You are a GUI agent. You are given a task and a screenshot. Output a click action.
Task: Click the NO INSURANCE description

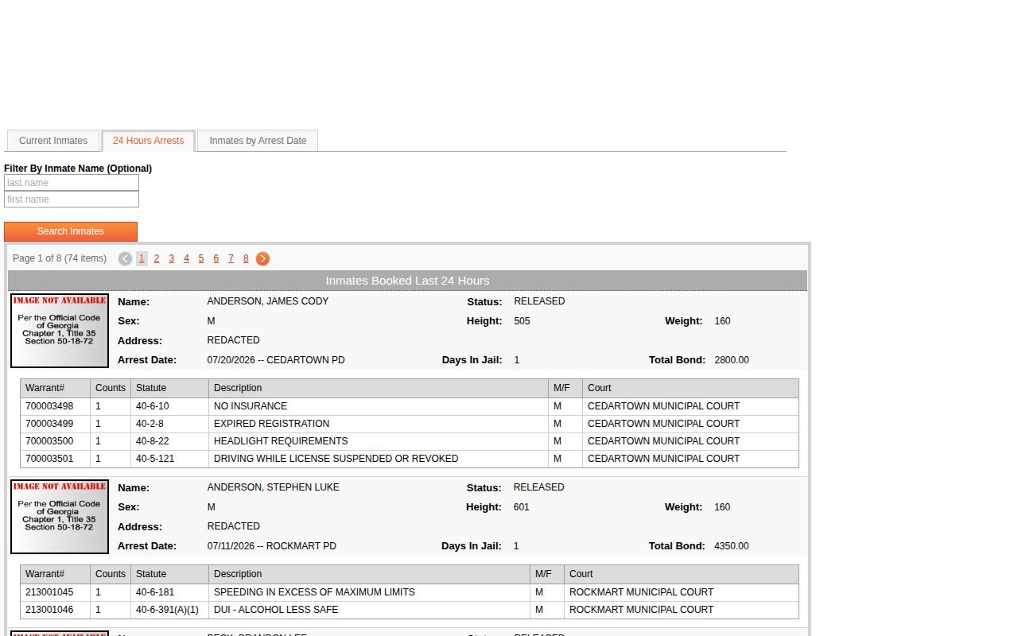coord(251,406)
